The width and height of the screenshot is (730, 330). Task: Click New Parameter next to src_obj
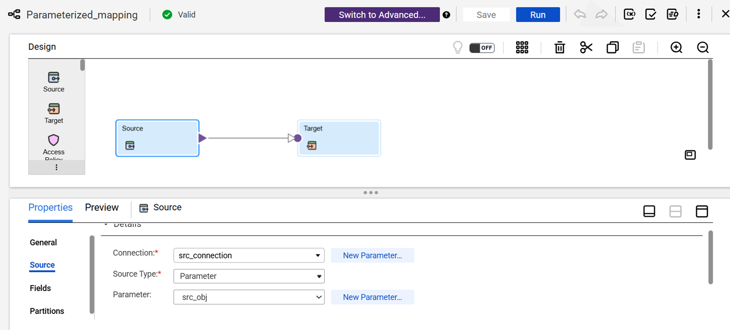372,297
